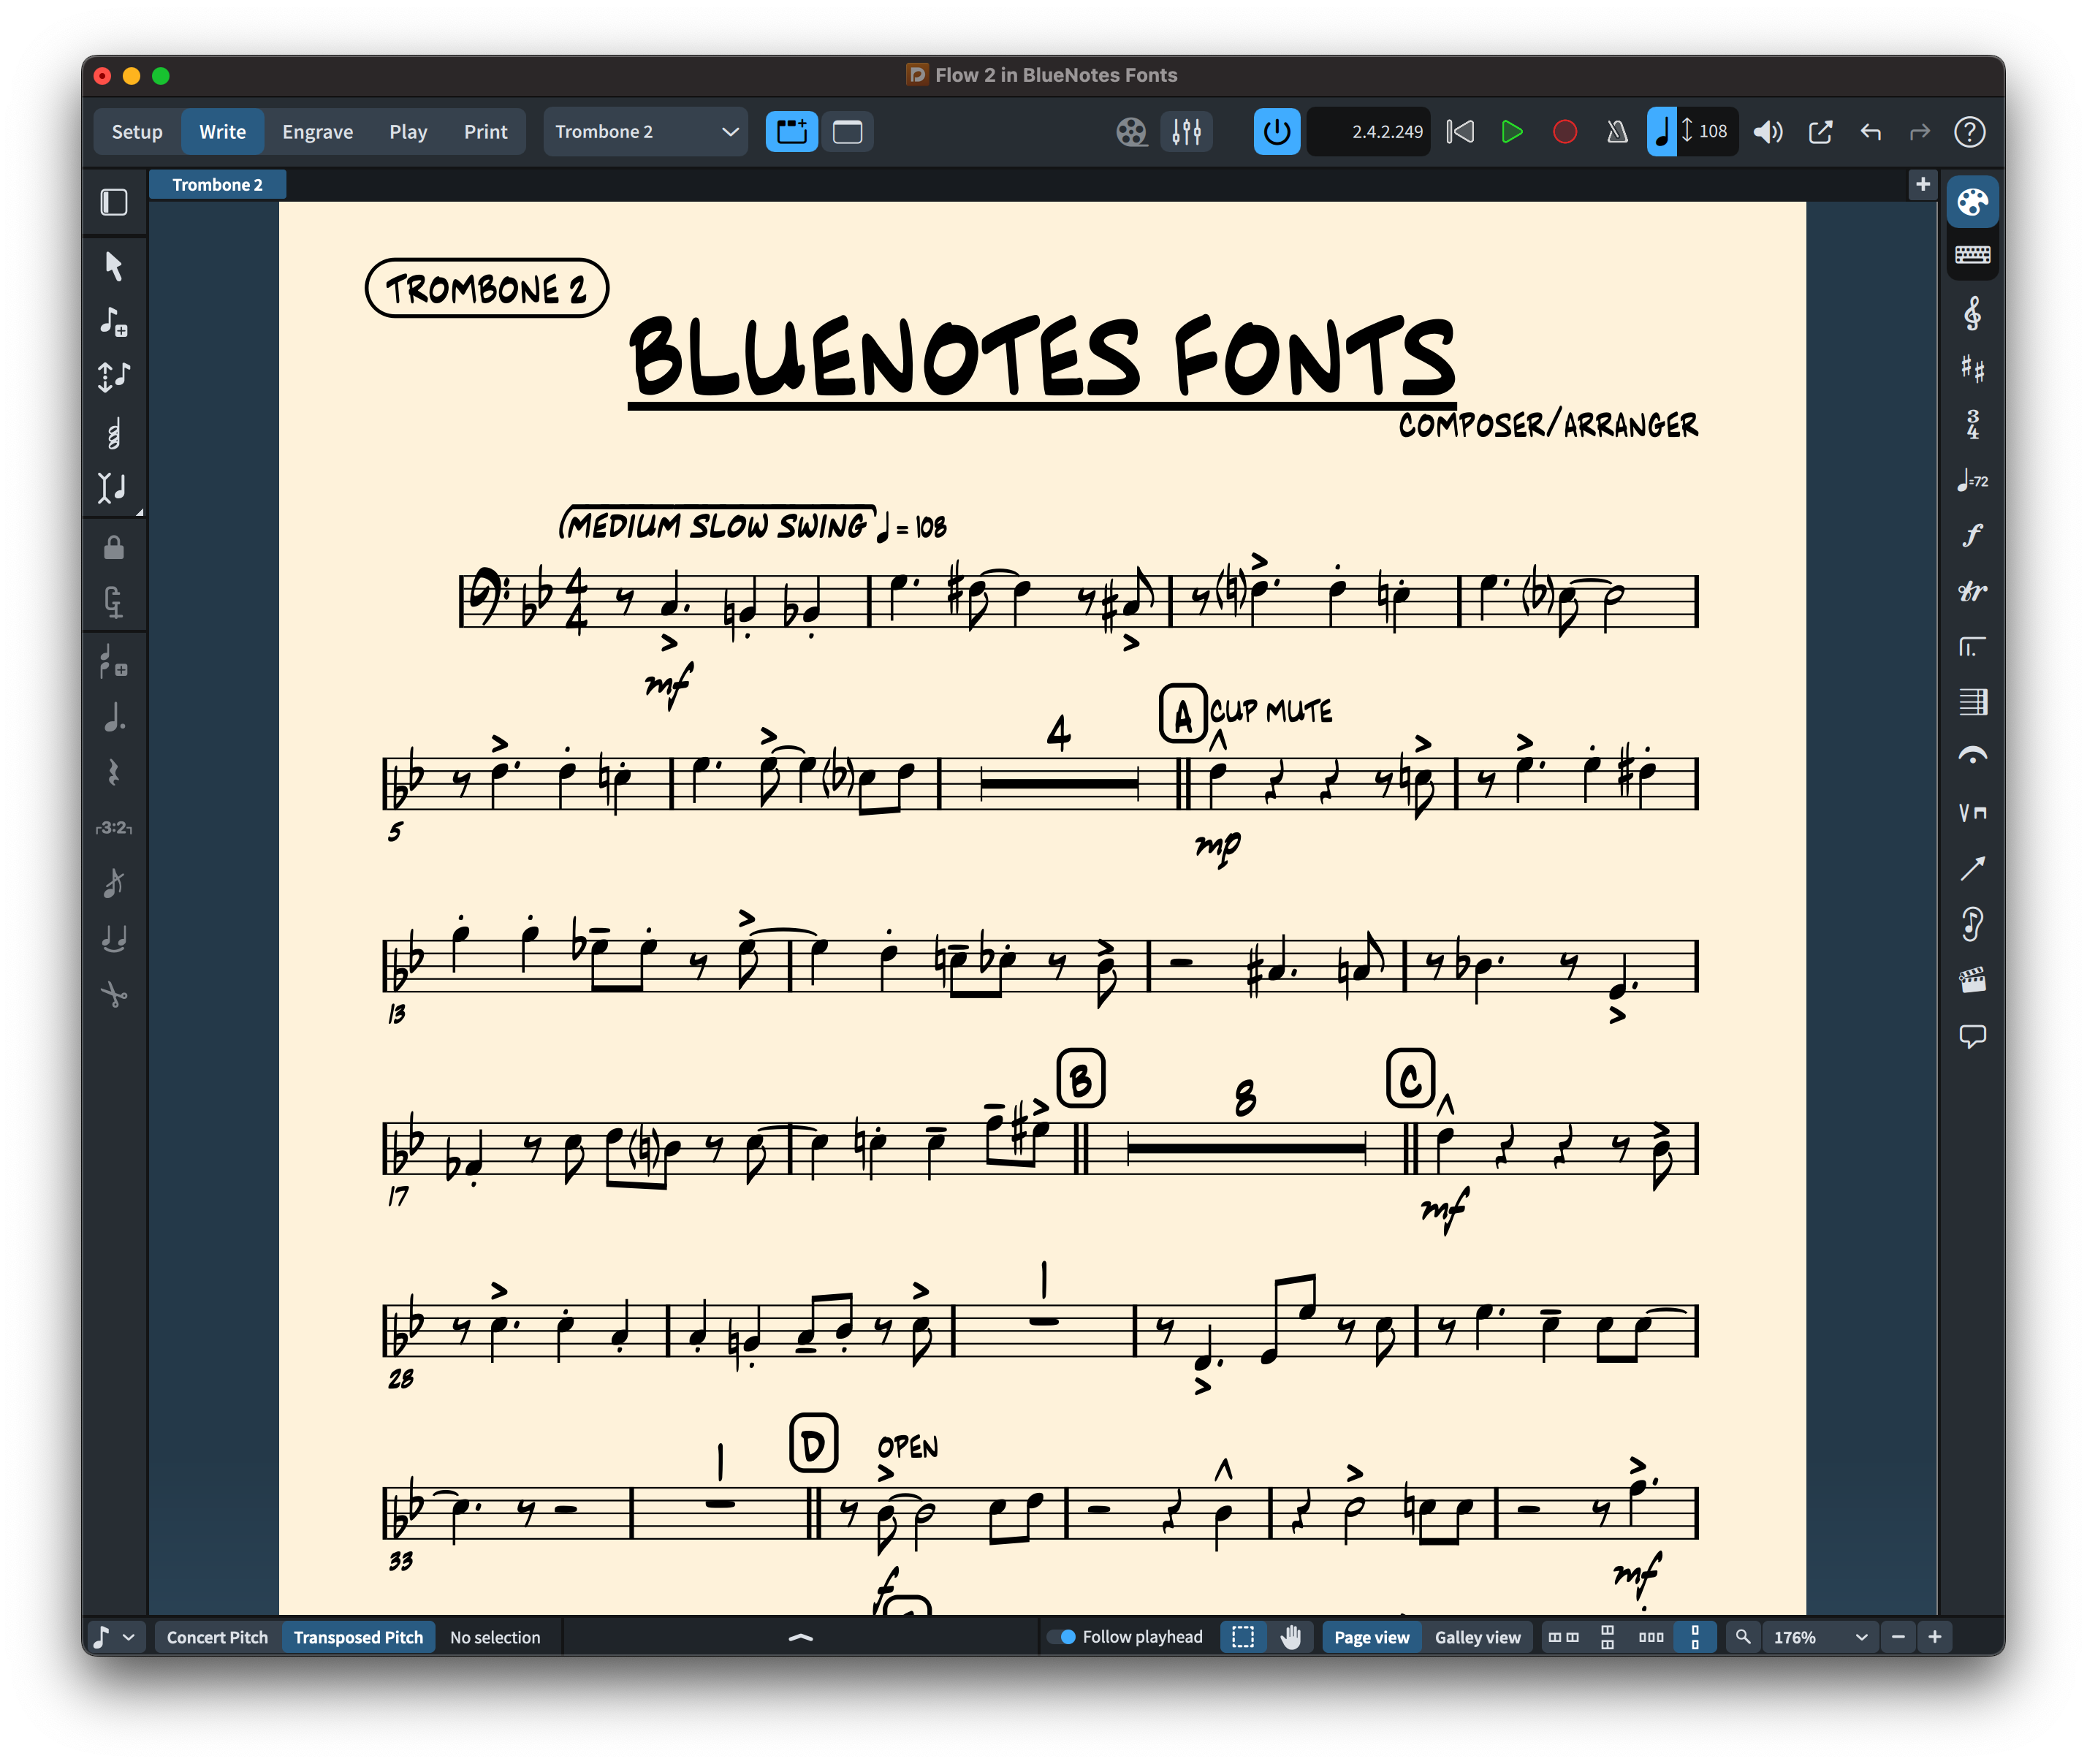Open the Clefs panel
This screenshot has width=2087, height=1764.
pyautogui.click(x=1971, y=314)
